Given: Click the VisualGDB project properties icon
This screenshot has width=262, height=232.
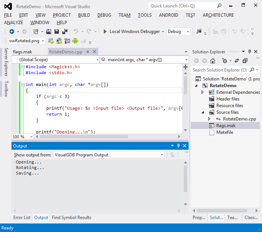Looking at the screenshot, I should coord(51,41).
